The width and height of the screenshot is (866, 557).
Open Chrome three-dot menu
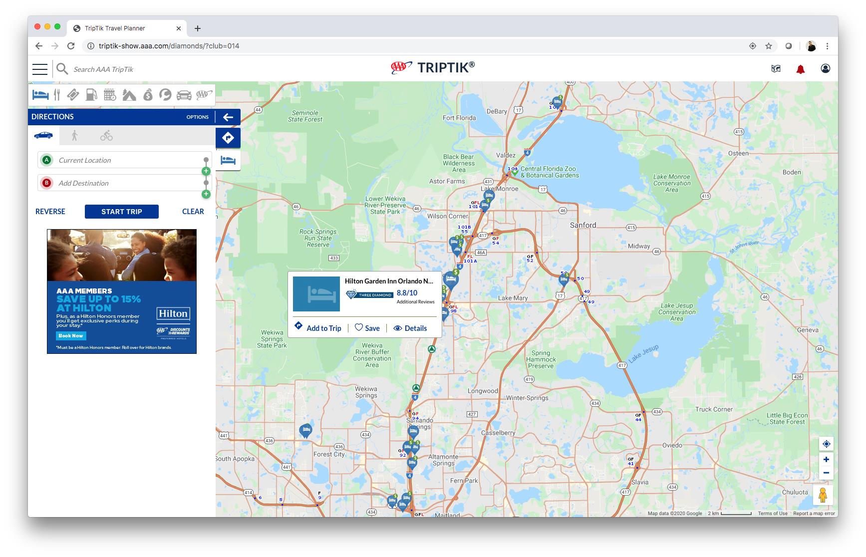click(827, 46)
